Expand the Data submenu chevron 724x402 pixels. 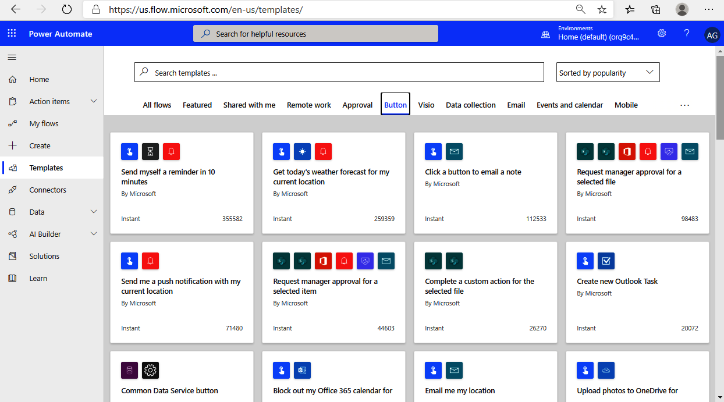point(94,212)
